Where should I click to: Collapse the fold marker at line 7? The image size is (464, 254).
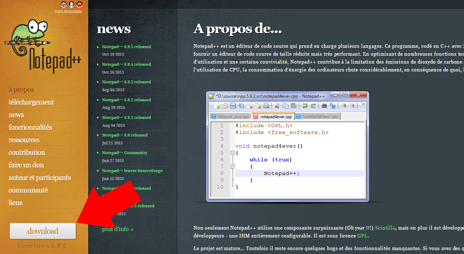click(x=232, y=166)
